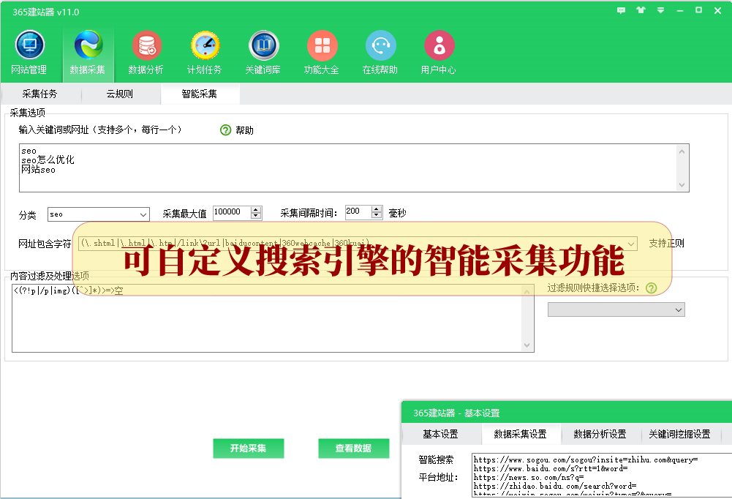Click the keyword line "网站seo"
The width and height of the screenshot is (732, 499).
coord(38,169)
